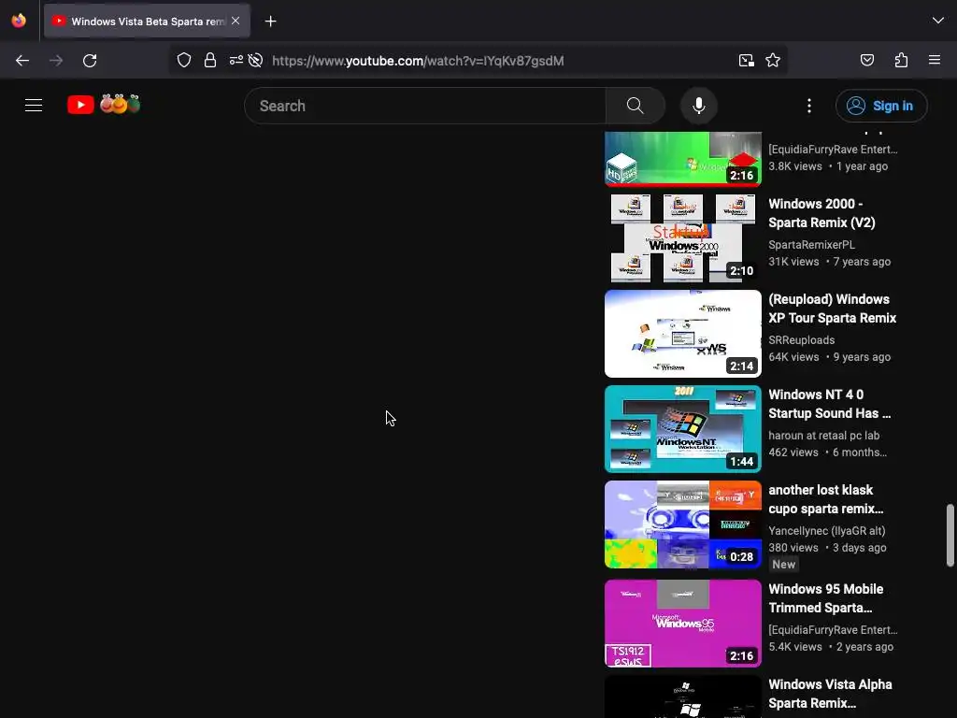Open the extensions puzzle menu
Screen dimensions: 957x718
click(901, 60)
